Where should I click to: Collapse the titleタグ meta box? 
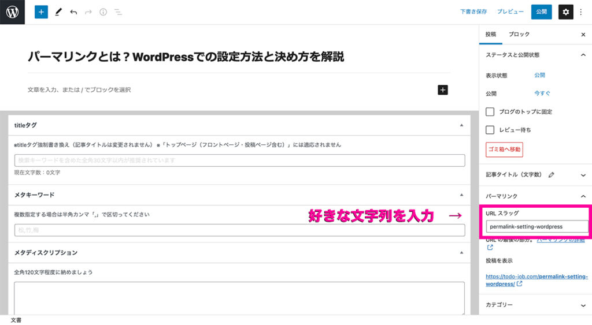[x=461, y=125]
